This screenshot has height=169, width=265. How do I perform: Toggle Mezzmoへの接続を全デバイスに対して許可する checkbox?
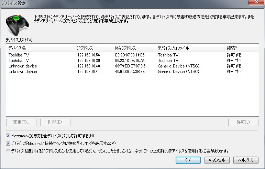(x=8, y=136)
